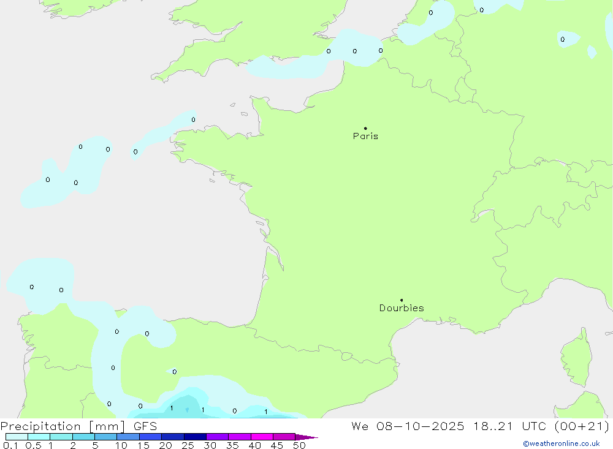613x449 pixels.
Task: Click the legend value label 0.5
Action: 33,445
